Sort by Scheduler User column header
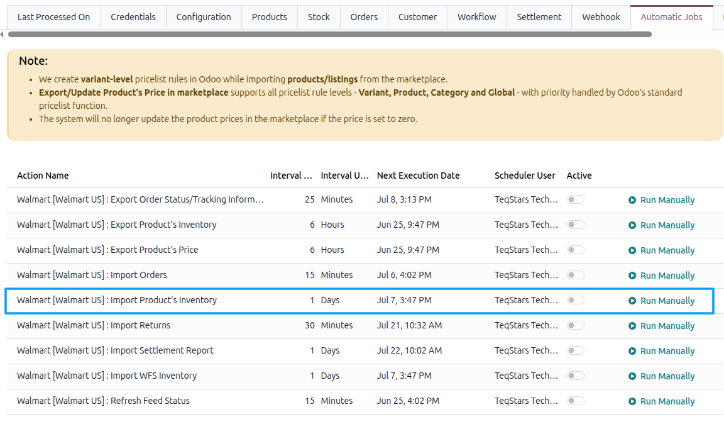The height and width of the screenshot is (424, 724). coord(525,176)
